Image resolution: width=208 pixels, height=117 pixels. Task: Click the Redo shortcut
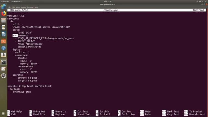pyautogui.click(x=145, y=114)
